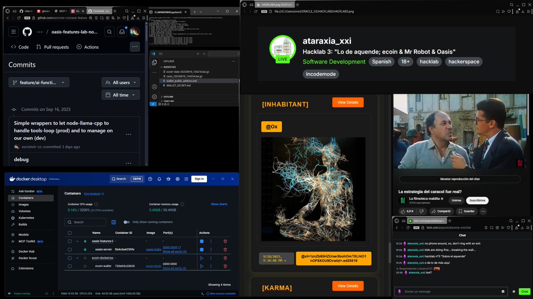The width and height of the screenshot is (533, 299).
Task: Open options for the node-llama-cpp commit
Action: [x=128, y=134]
